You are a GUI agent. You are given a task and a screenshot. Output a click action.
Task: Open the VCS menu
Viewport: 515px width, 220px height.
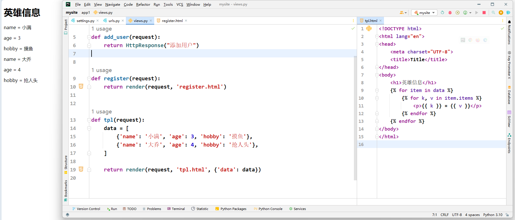(x=180, y=5)
